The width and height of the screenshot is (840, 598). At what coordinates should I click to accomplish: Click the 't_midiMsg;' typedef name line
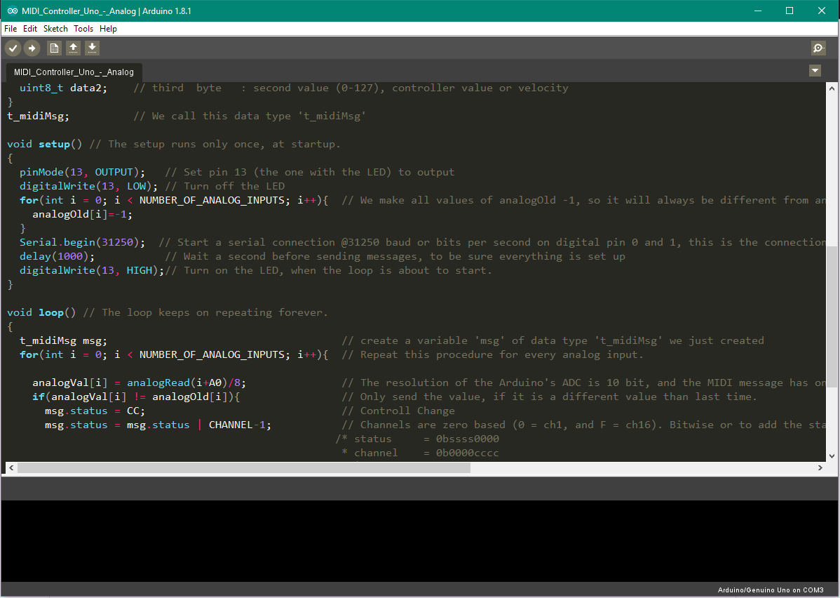coord(38,116)
